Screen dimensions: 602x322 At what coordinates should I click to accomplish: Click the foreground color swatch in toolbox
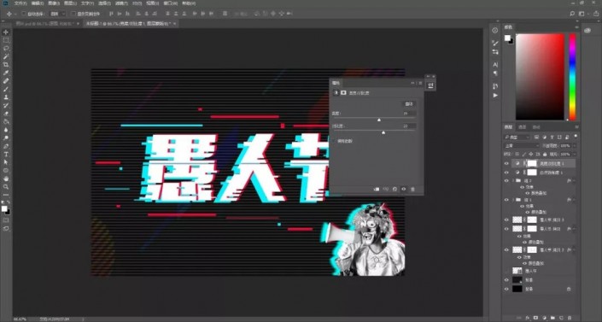pos(3,208)
